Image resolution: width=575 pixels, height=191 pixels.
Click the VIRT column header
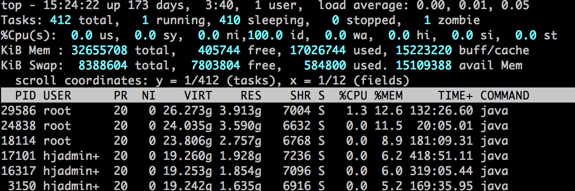198,95
